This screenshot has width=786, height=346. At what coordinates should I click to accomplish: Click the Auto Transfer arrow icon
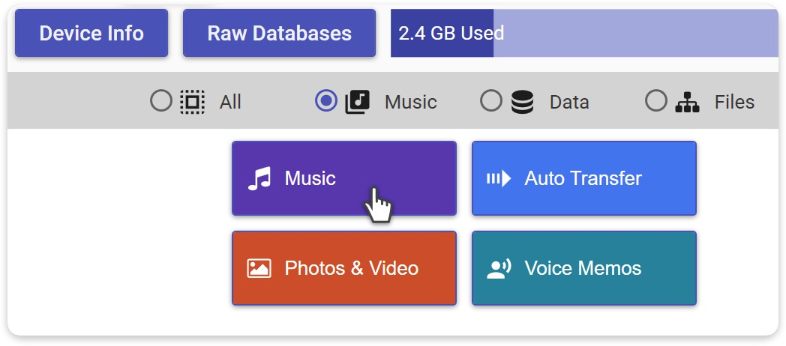498,178
